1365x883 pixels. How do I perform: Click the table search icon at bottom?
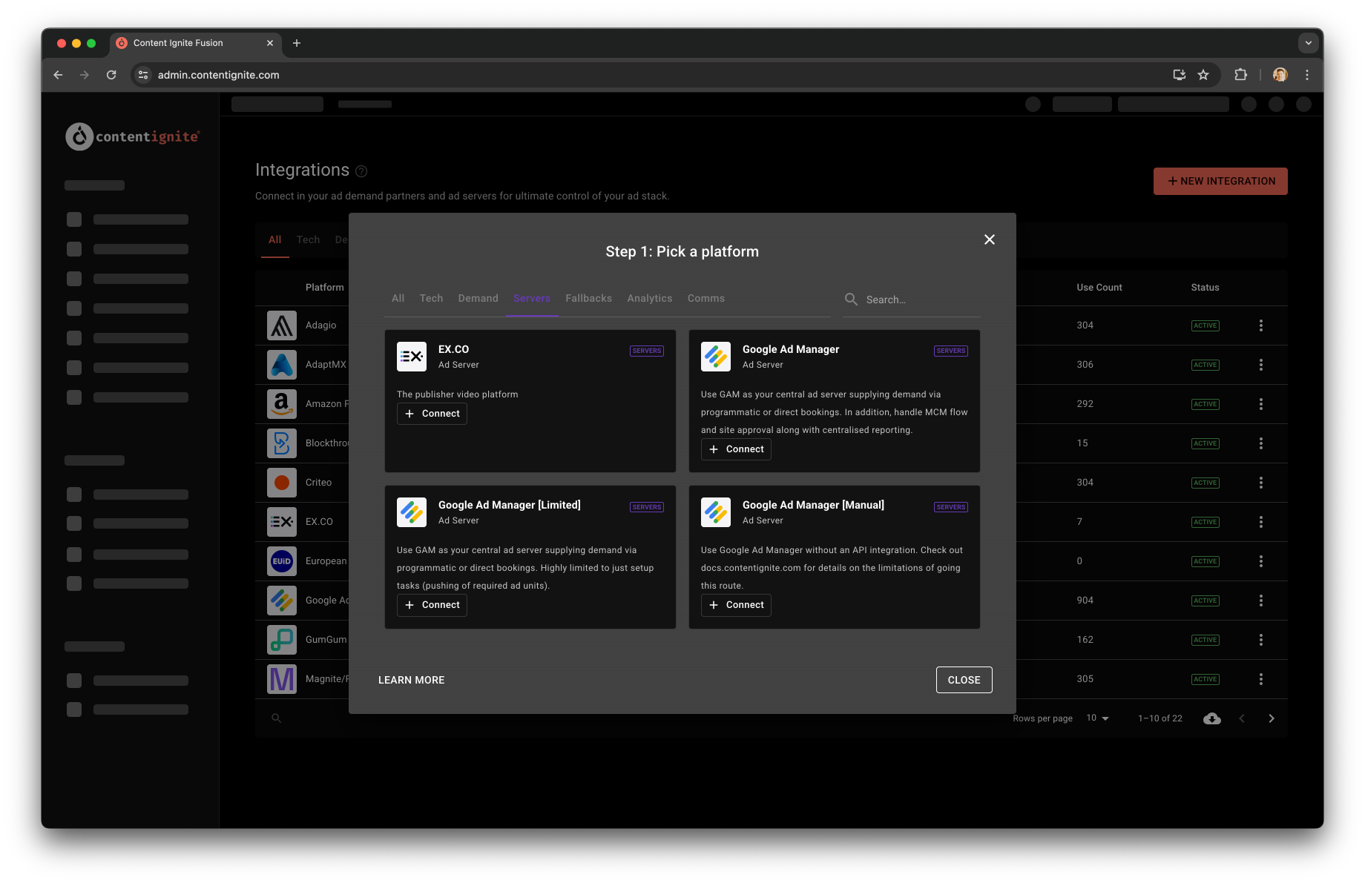pyautogui.click(x=276, y=718)
